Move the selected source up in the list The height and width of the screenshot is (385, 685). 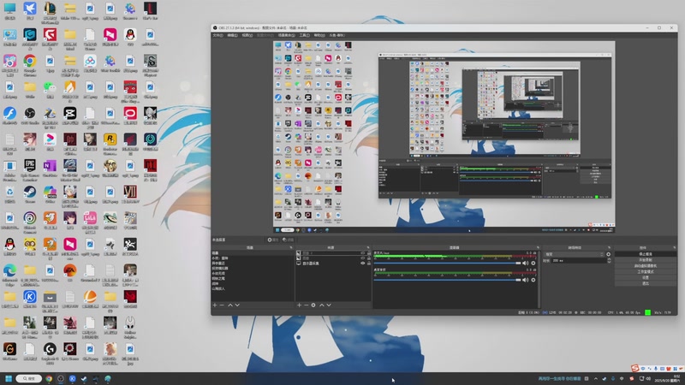click(322, 305)
